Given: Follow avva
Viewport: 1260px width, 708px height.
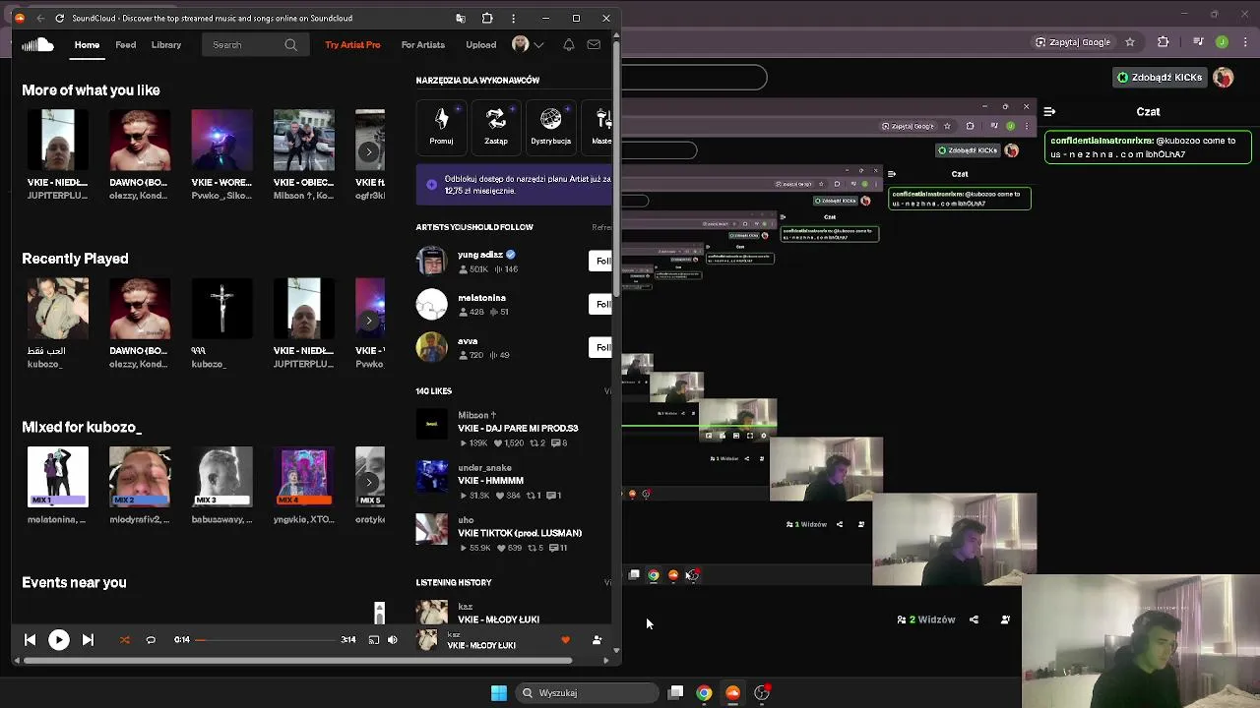Looking at the screenshot, I should pyautogui.click(x=602, y=347).
